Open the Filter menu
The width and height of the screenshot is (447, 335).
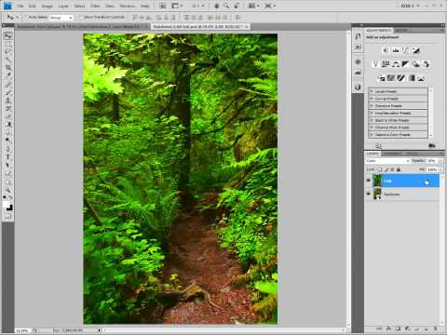click(x=95, y=6)
